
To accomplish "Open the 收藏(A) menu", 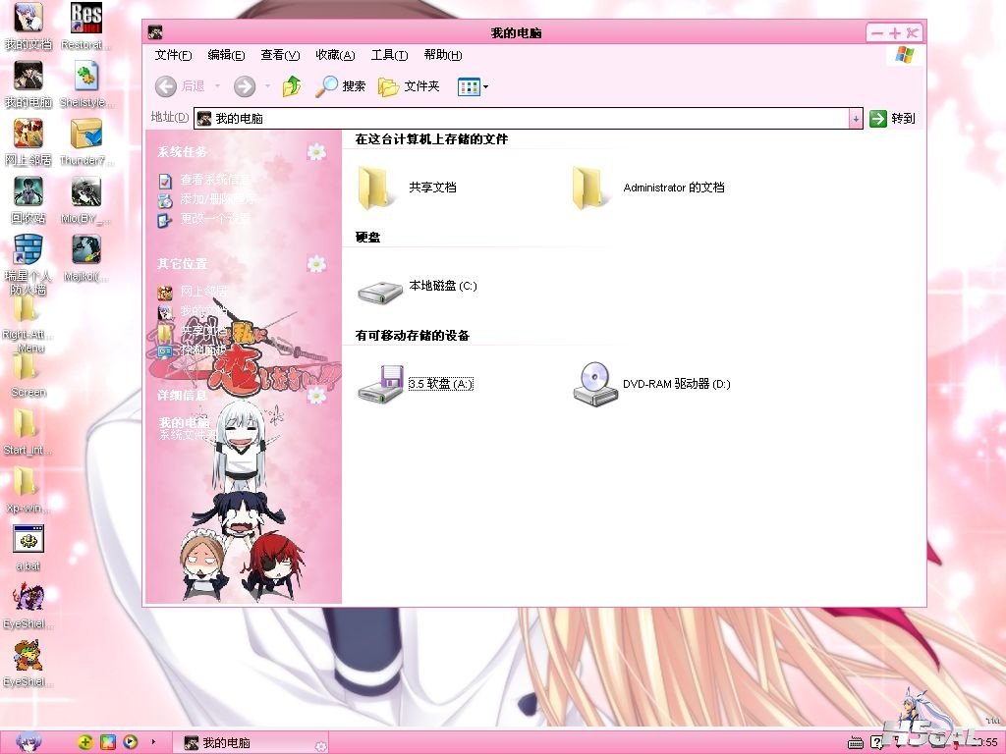I will (335, 55).
